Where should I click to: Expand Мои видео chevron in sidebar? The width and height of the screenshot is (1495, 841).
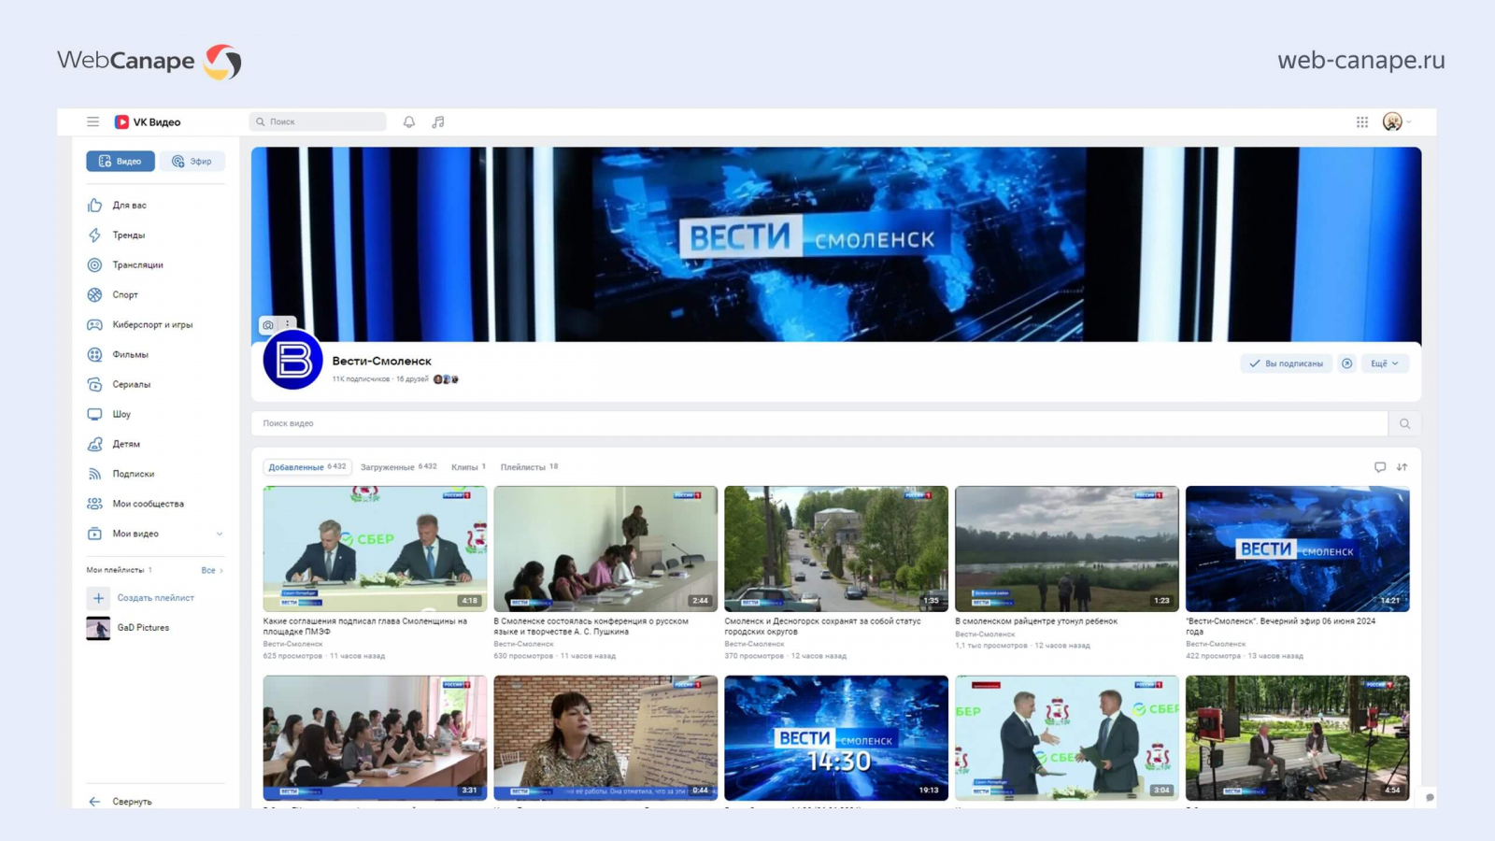(x=220, y=535)
